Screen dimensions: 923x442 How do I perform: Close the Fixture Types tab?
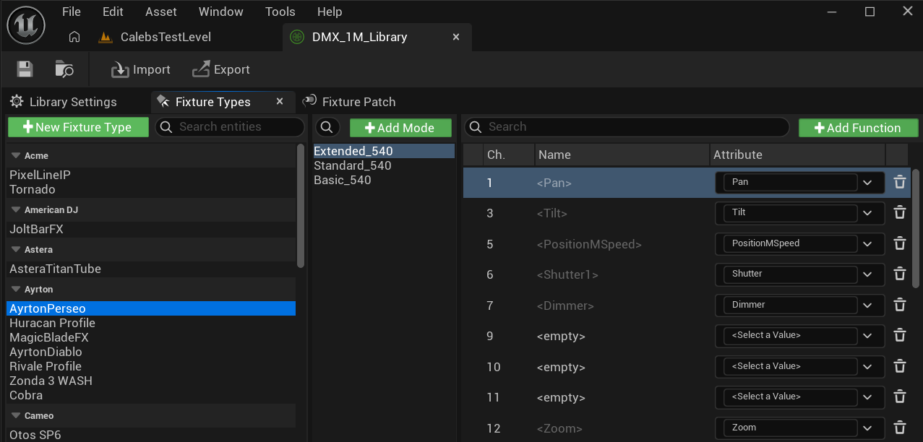280,102
